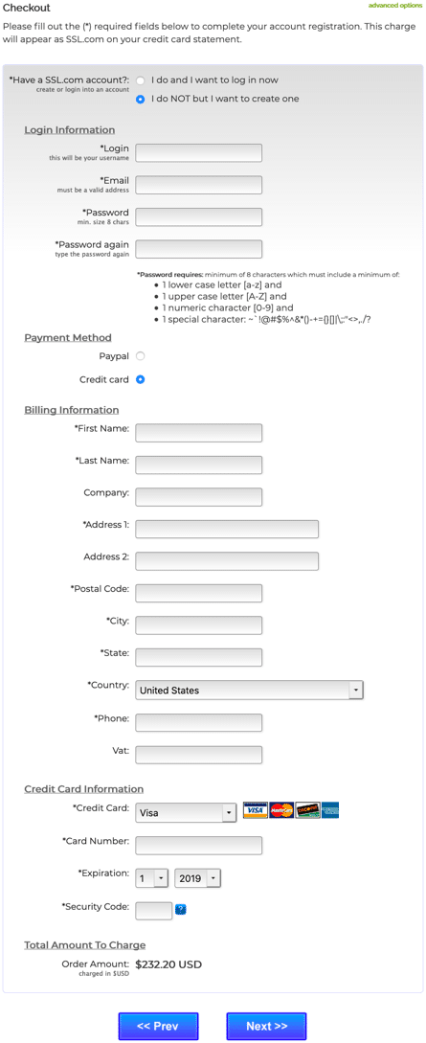Focus the Postal Code field
Viewport: 426px width, 1043px height.
(199, 593)
